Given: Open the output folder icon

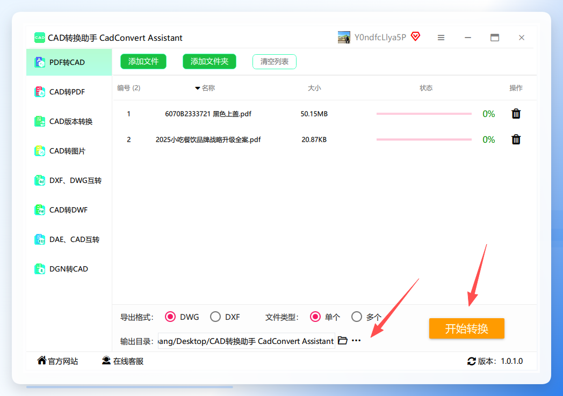Looking at the screenshot, I should [343, 340].
